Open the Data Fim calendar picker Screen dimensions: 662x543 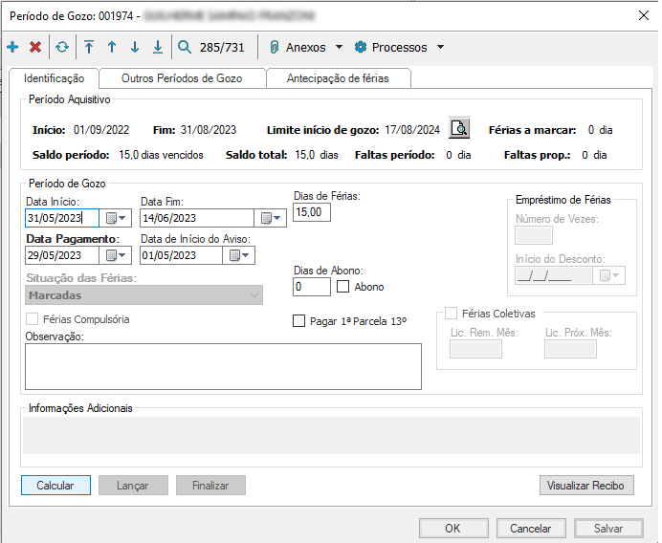[x=274, y=218]
